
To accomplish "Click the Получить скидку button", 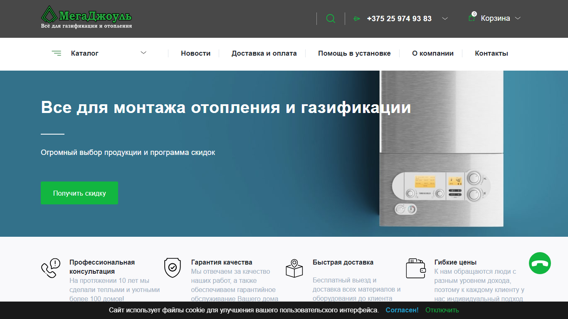I will click(79, 193).
